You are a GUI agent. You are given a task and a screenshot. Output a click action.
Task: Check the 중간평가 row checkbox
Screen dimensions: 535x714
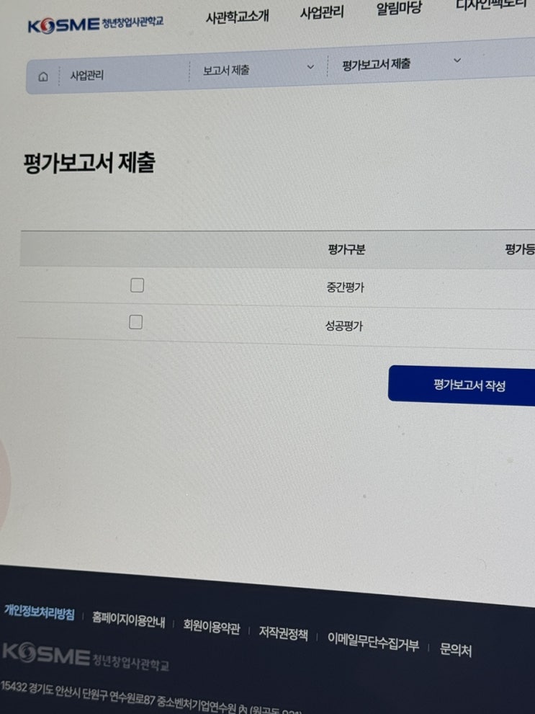(137, 285)
